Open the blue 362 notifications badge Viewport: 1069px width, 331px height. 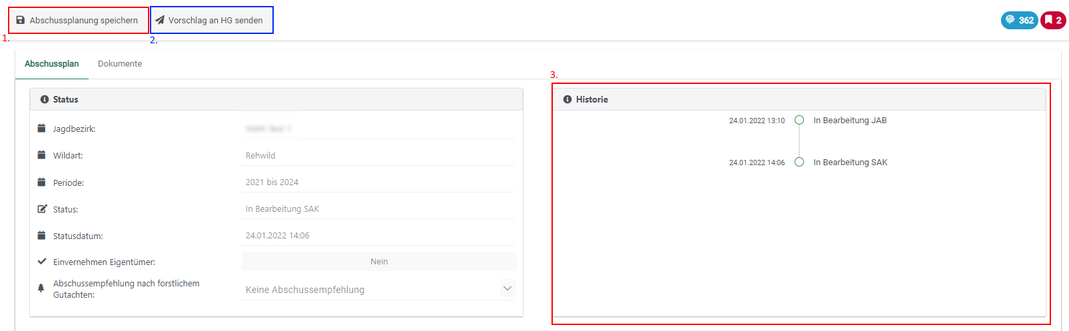[x=1019, y=20]
